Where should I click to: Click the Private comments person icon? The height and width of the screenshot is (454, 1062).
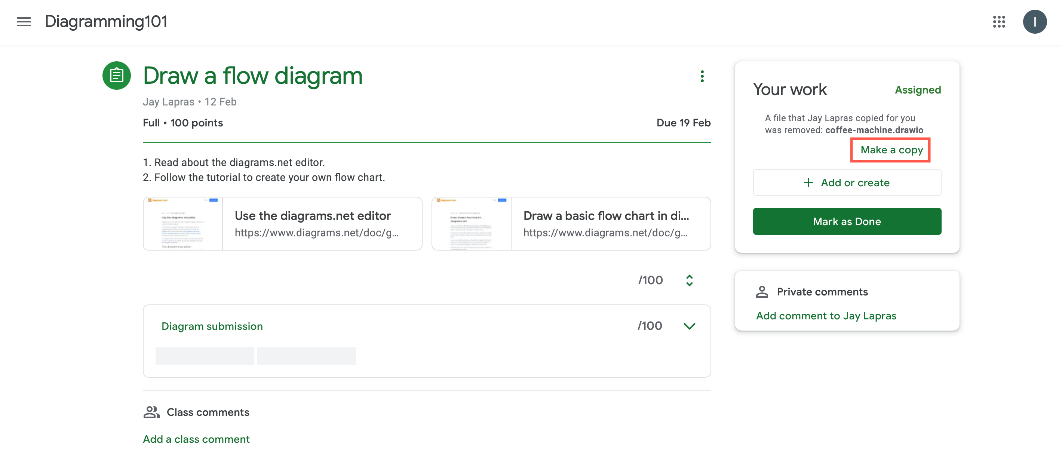coord(761,292)
